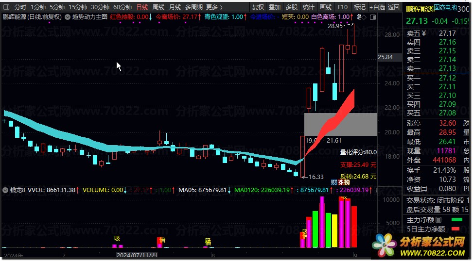Click the 鹏辉能源 stock name in quote panel
The width and height of the screenshot is (473, 261).
click(x=420, y=9)
